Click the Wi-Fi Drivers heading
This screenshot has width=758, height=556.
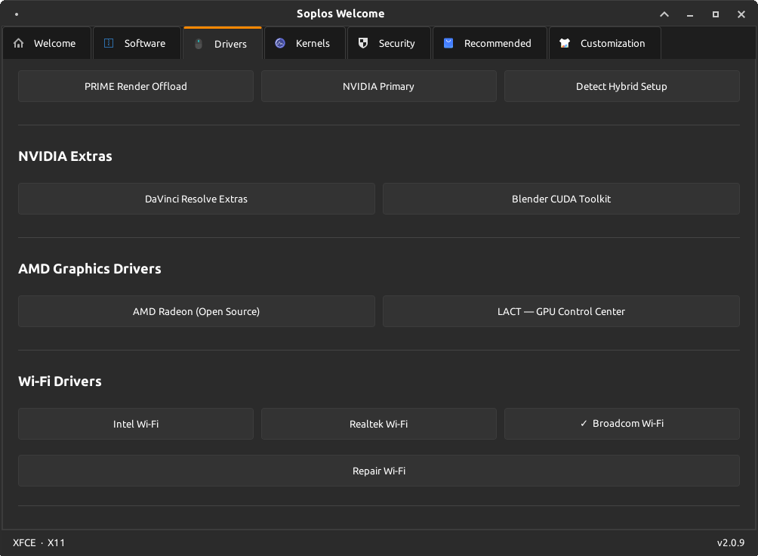[x=60, y=381]
